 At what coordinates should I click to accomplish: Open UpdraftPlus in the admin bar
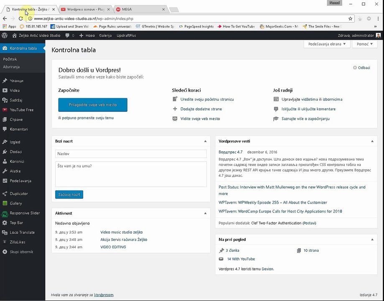[x=126, y=36]
